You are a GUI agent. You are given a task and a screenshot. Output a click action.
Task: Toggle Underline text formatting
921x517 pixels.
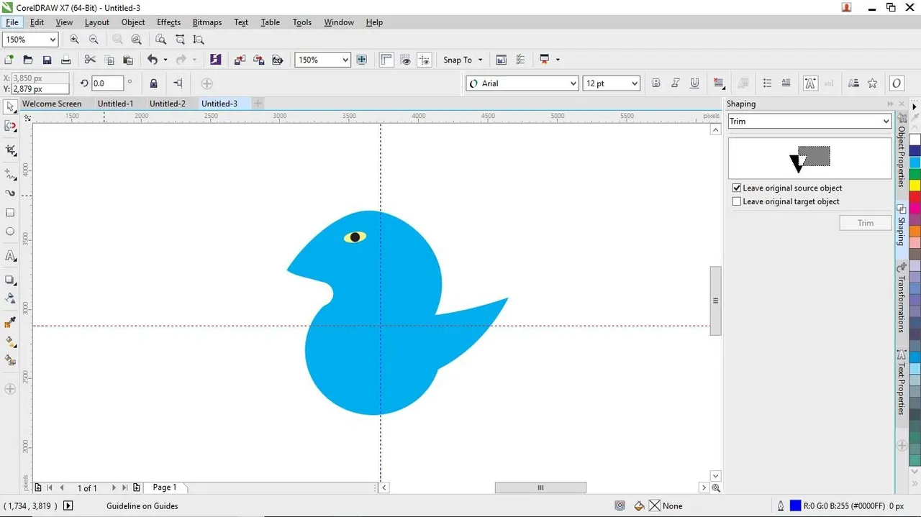pos(694,83)
